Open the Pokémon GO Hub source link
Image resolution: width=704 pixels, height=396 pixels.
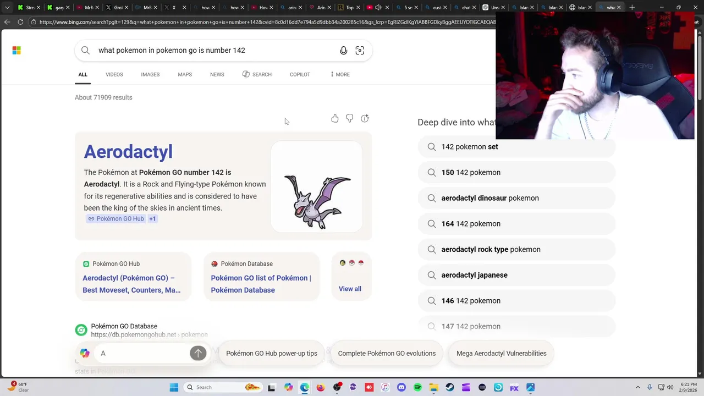point(116,218)
